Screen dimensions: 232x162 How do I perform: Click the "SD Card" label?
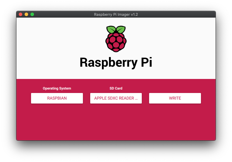tap(116, 88)
